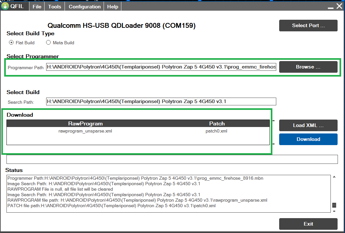This screenshot has width=345, height=233.
Task: Click Browse to choose programmer file
Action: click(308, 67)
